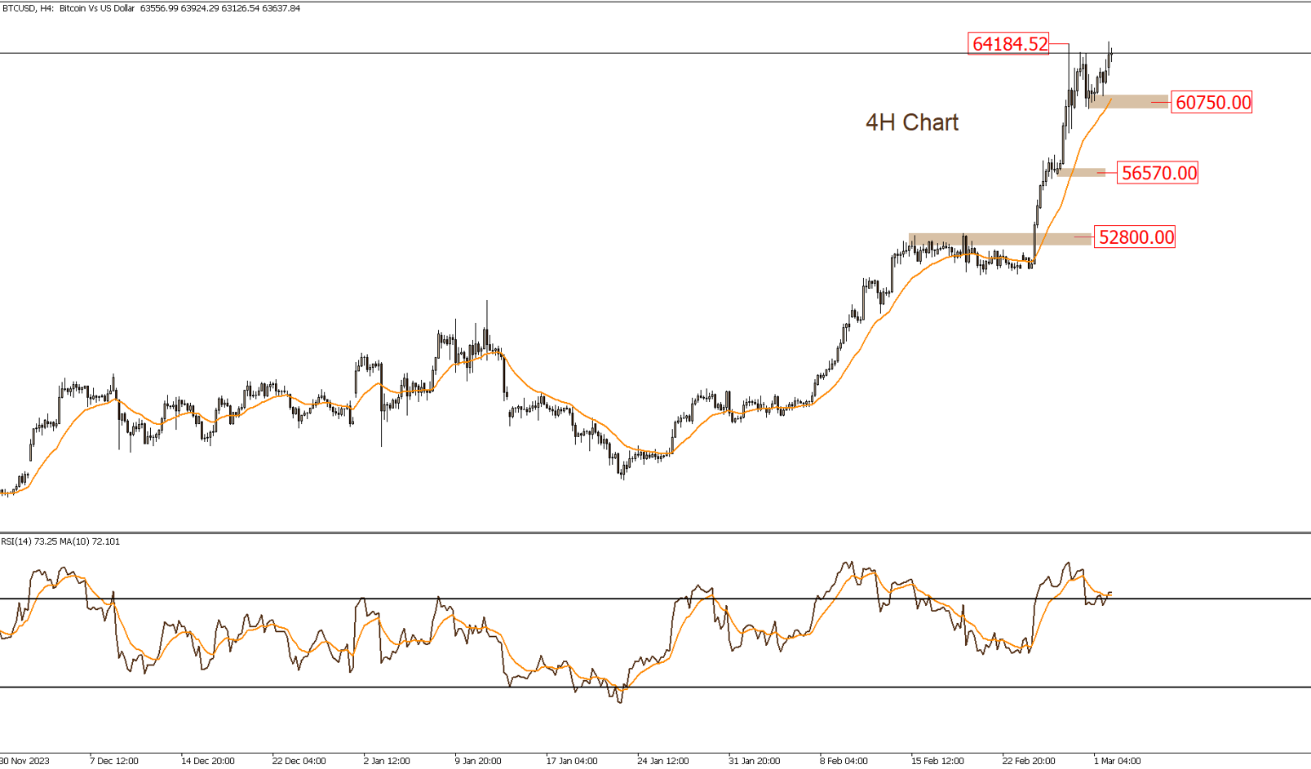
Task: Click the 24 Jan 12:00 time label
Action: pyautogui.click(x=662, y=761)
